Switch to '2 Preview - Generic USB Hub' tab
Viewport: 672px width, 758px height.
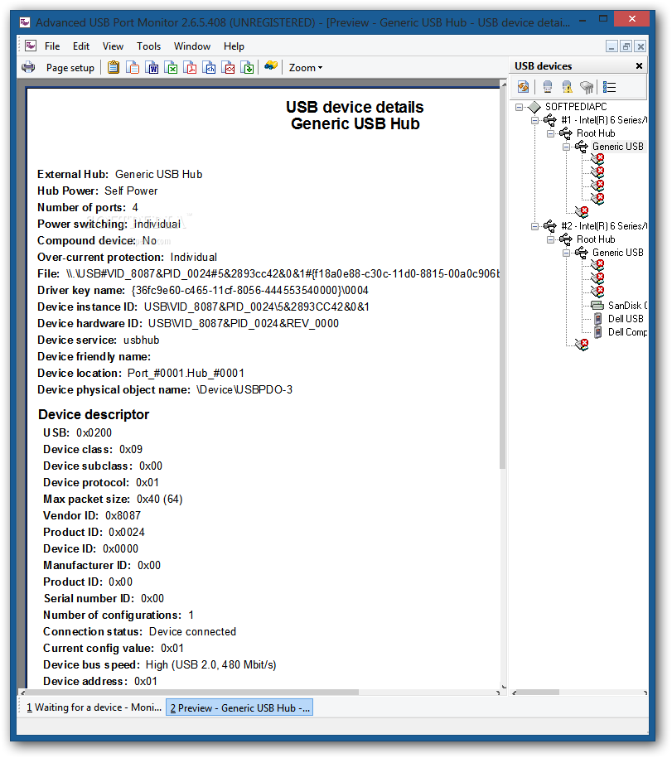[x=239, y=708]
